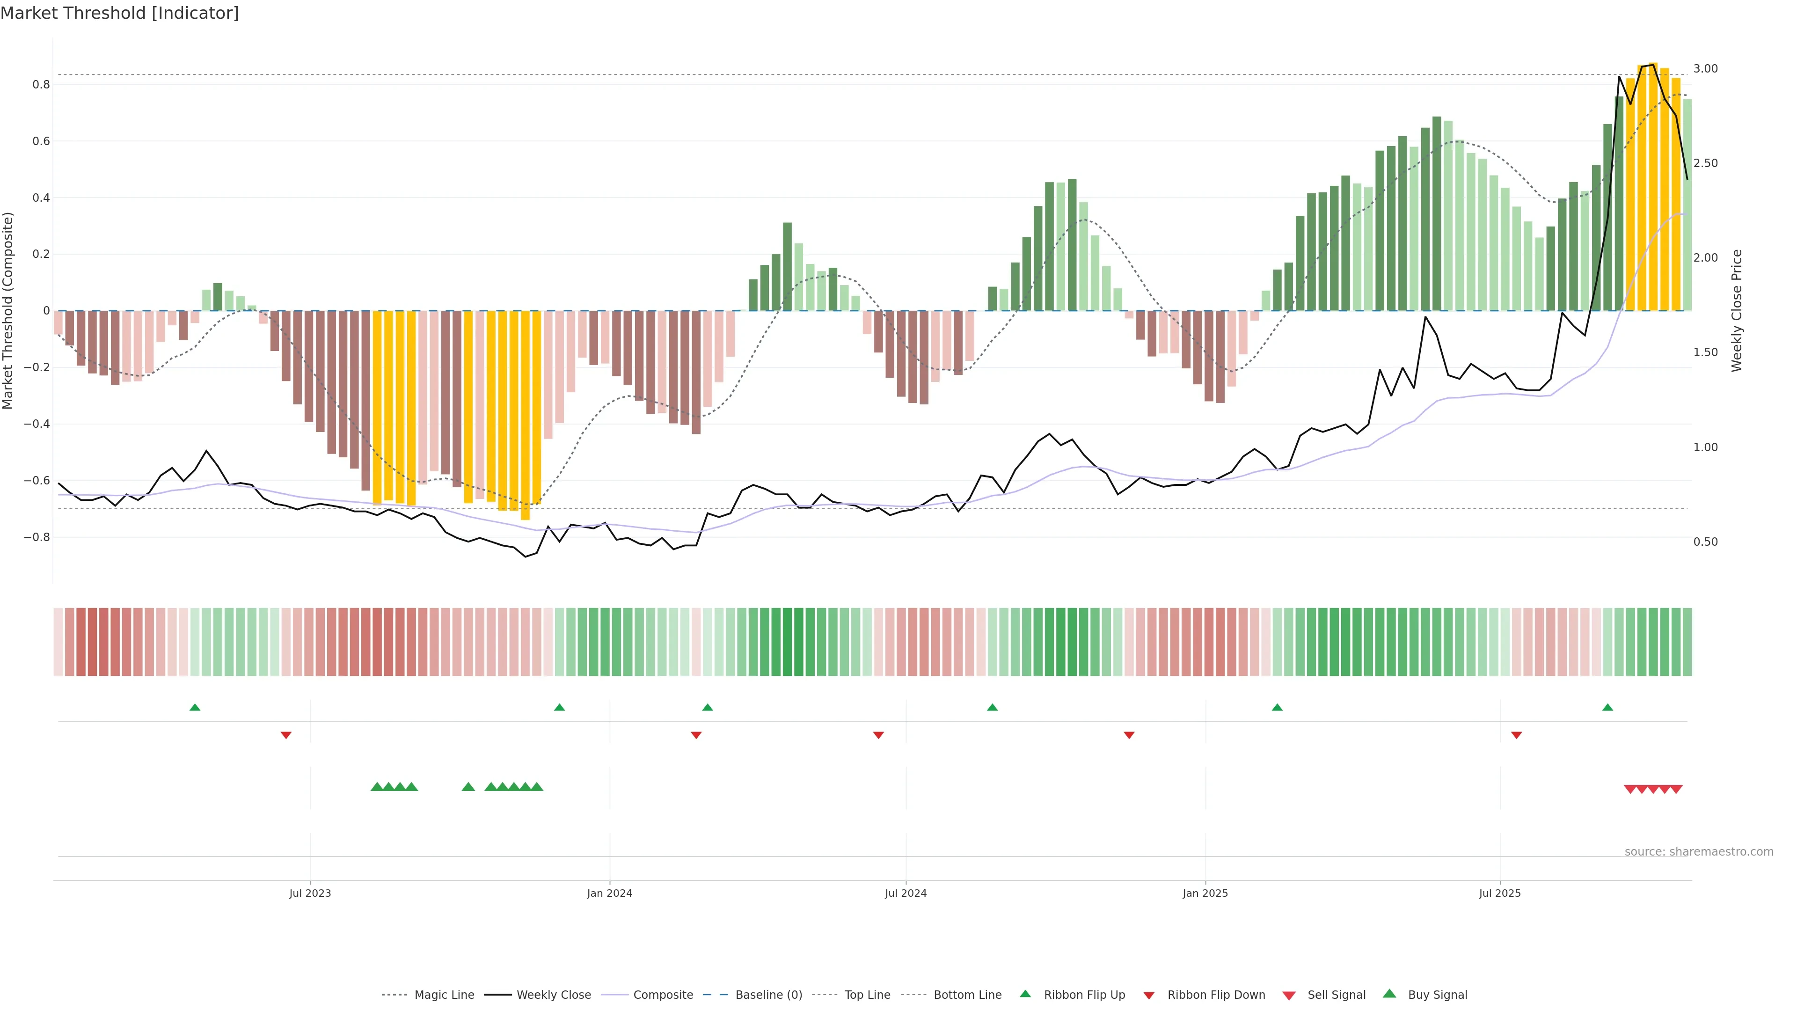Toggle the Baseline (0) legend entry

769,994
